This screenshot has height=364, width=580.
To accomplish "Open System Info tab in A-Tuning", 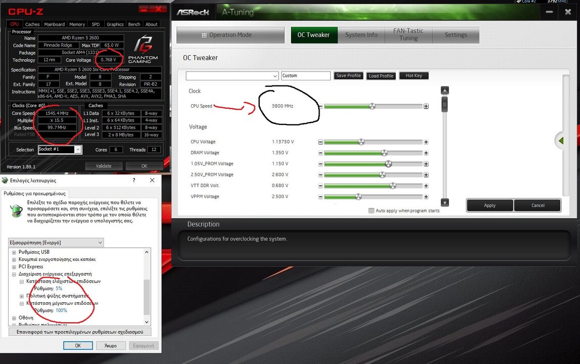I will 362,35.
